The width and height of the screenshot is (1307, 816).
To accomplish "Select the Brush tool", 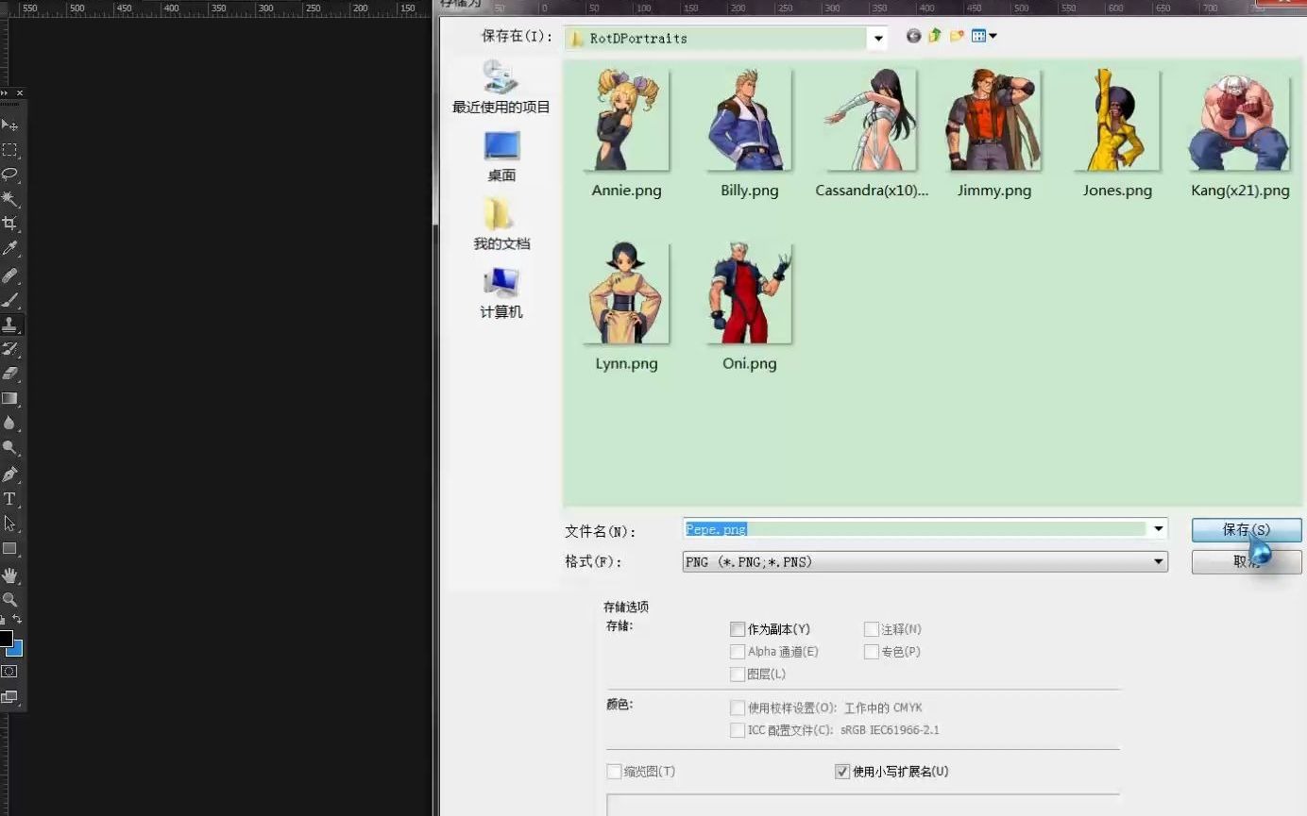I will (x=10, y=300).
